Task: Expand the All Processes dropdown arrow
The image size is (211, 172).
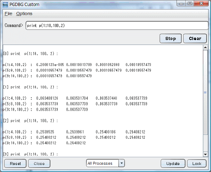Action: coord(122,163)
